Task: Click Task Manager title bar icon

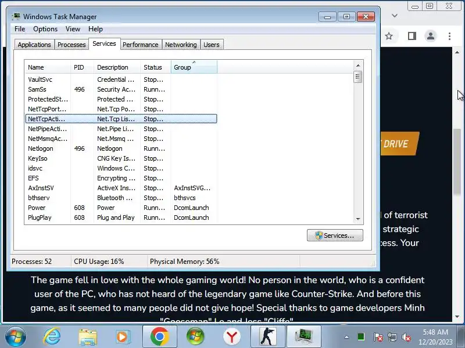Action: coord(16,17)
